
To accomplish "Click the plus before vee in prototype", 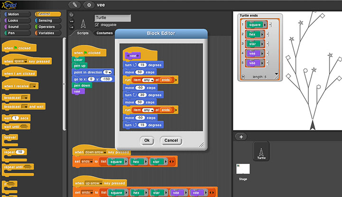I will tap(128, 56).
